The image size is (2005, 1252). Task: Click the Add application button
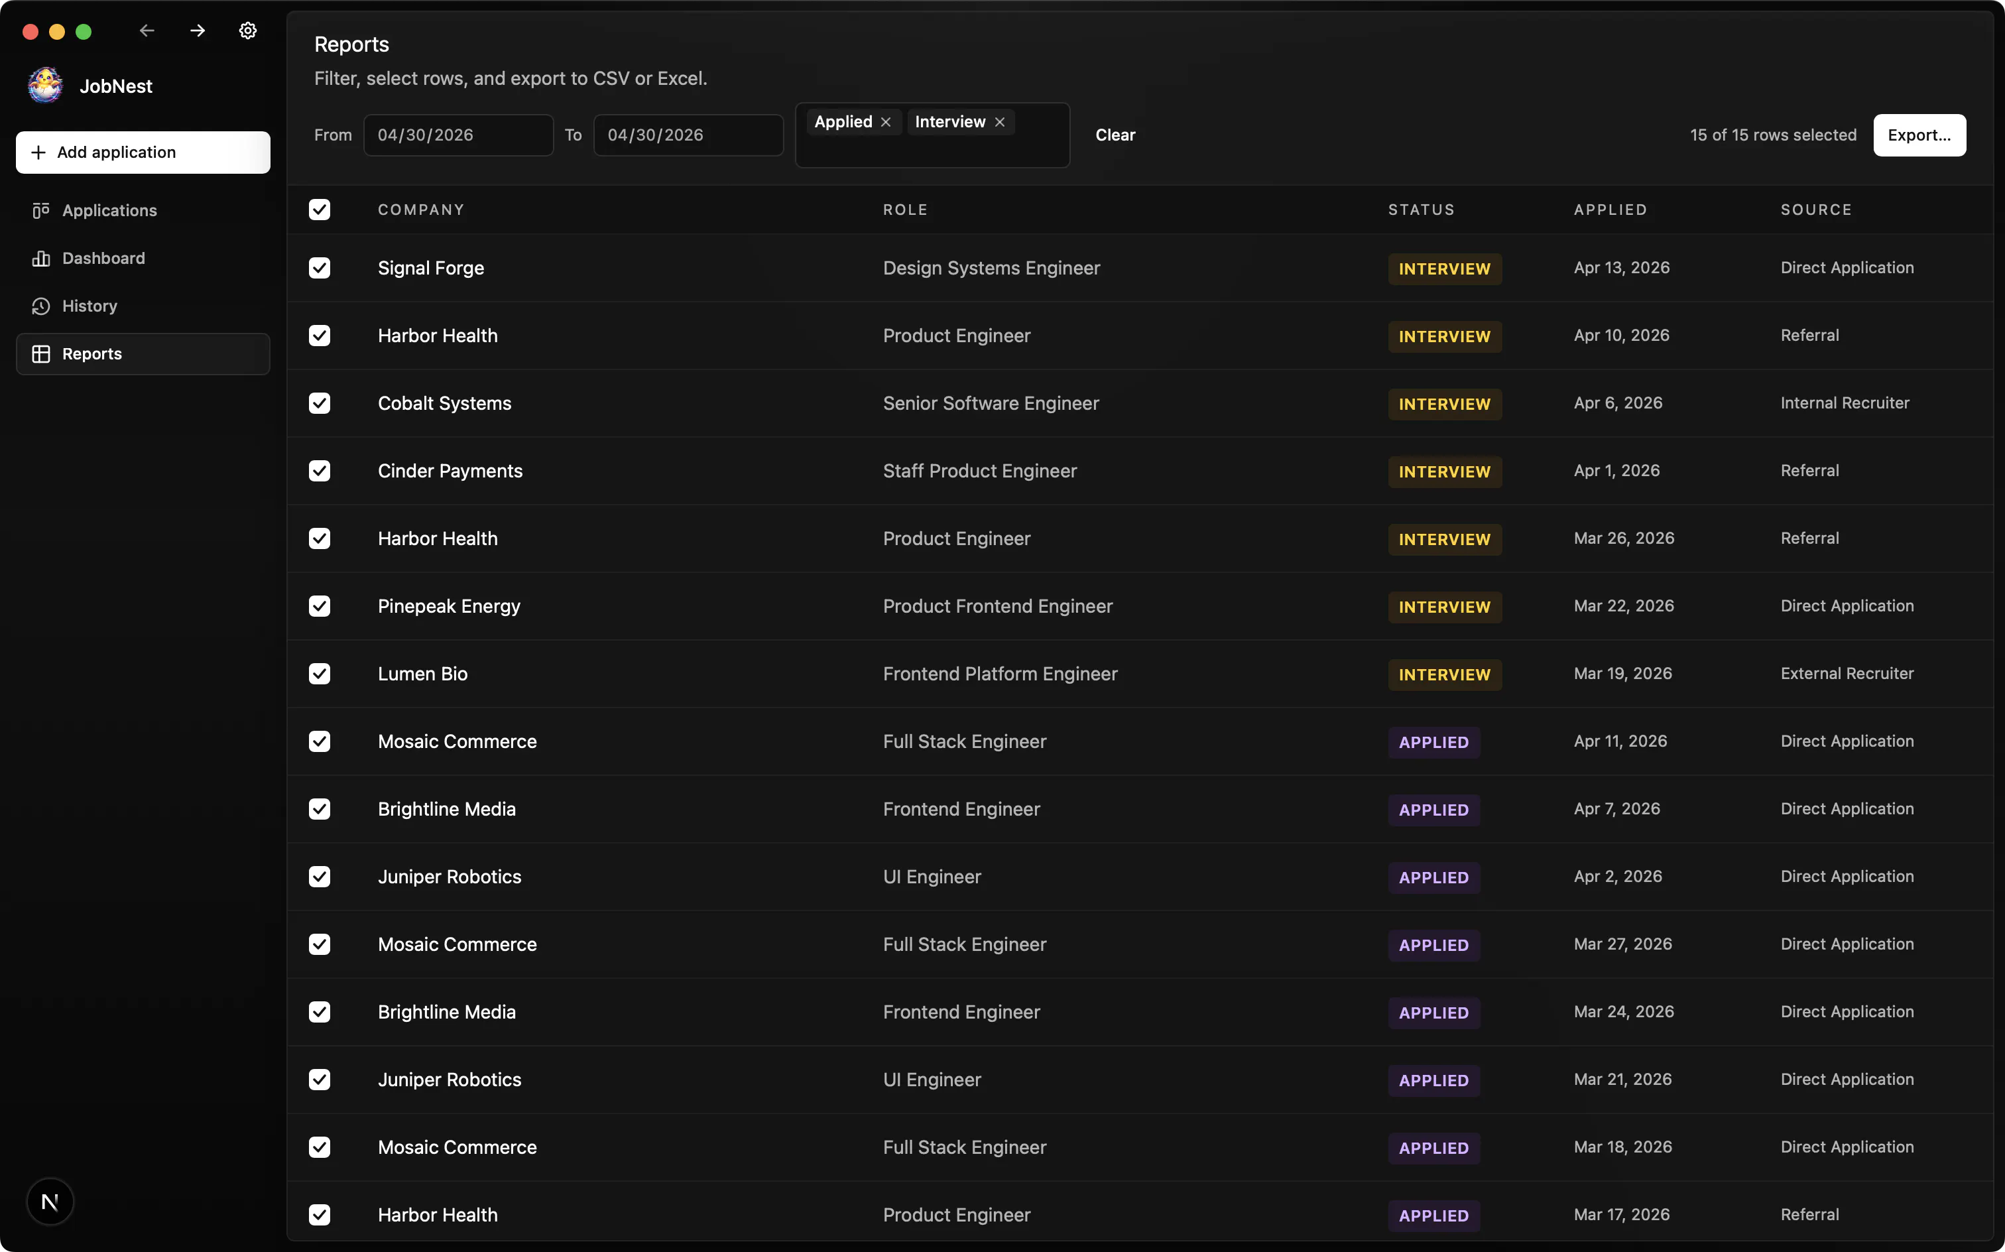(143, 153)
